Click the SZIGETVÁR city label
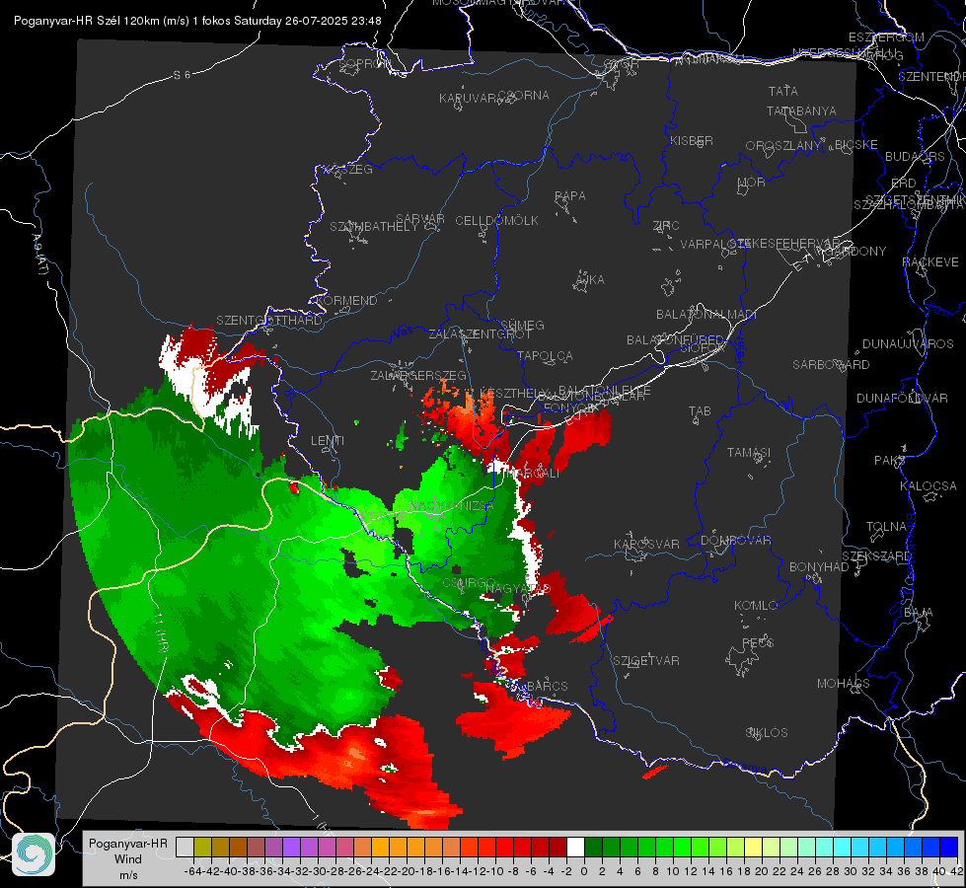This screenshot has width=966, height=888. coord(646,661)
